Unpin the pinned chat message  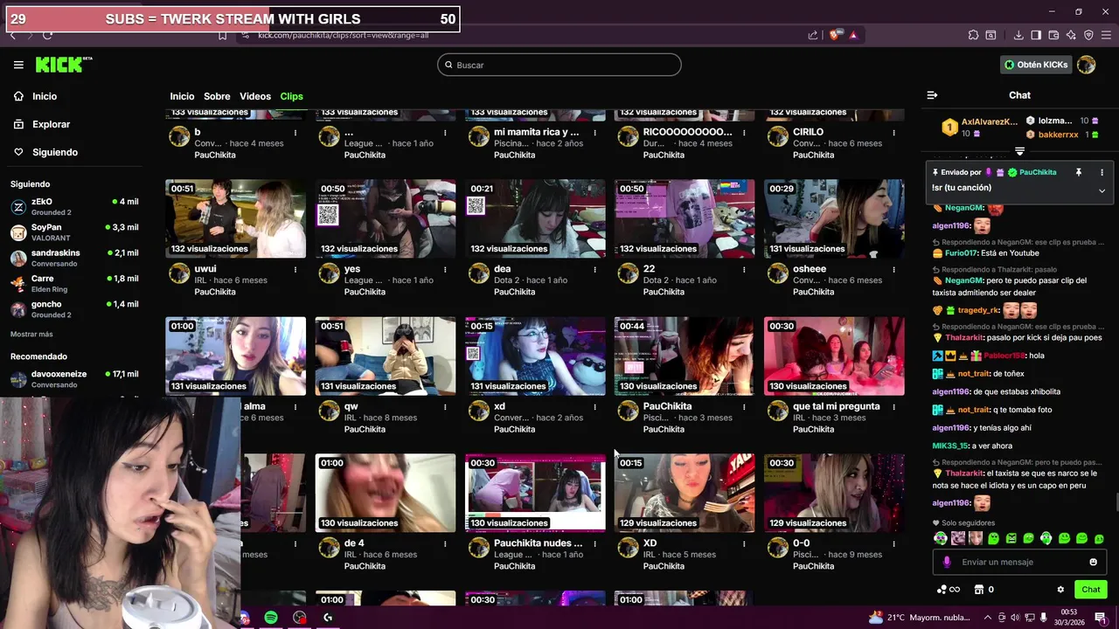tap(1079, 172)
